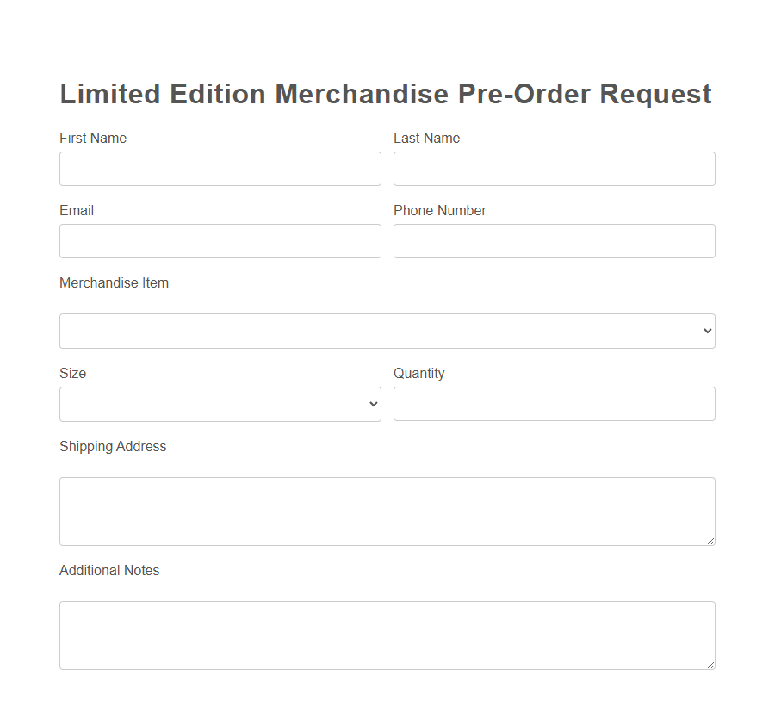Click the Last Name label
Viewport: 775px width, 725px height.
(426, 138)
